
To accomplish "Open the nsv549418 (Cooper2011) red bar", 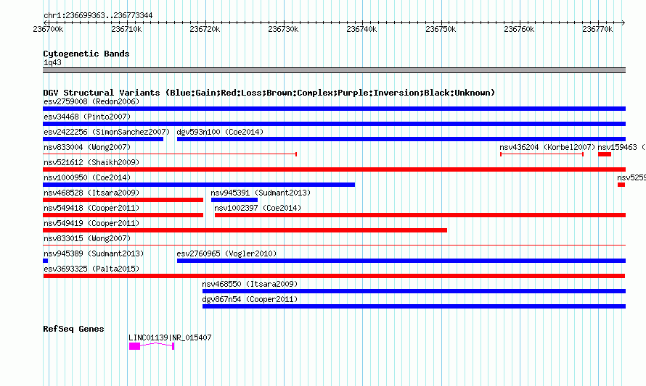I will pyautogui.click(x=123, y=215).
